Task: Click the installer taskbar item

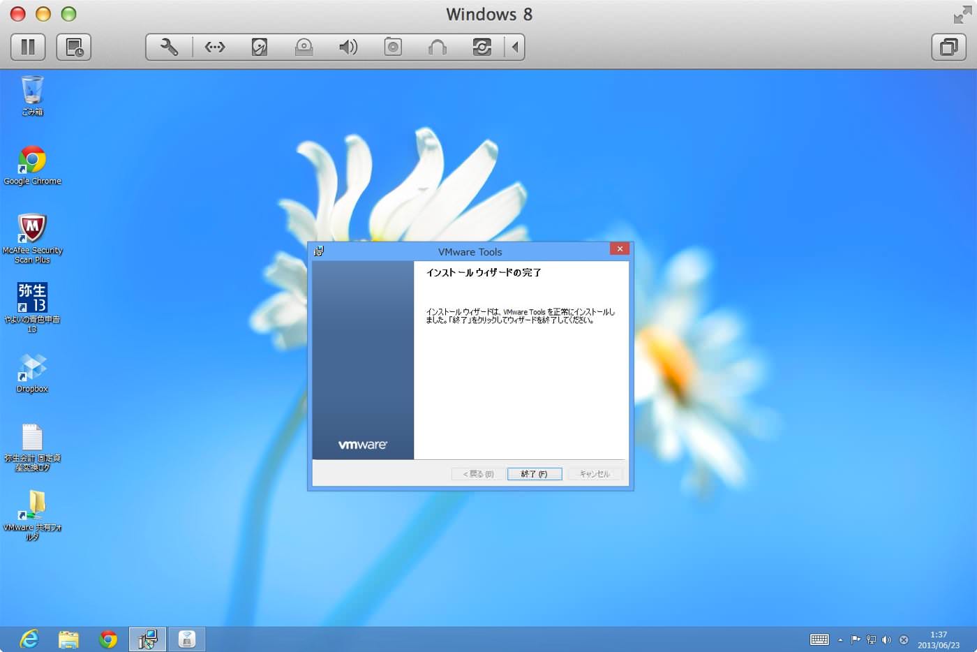Action: pyautogui.click(x=147, y=639)
